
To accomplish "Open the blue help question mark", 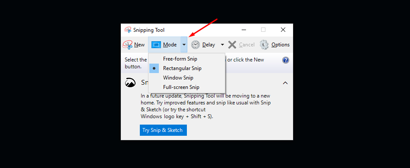I will click(x=286, y=61).
